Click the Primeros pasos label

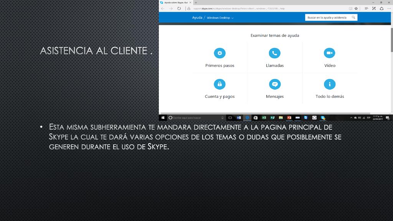click(x=220, y=65)
